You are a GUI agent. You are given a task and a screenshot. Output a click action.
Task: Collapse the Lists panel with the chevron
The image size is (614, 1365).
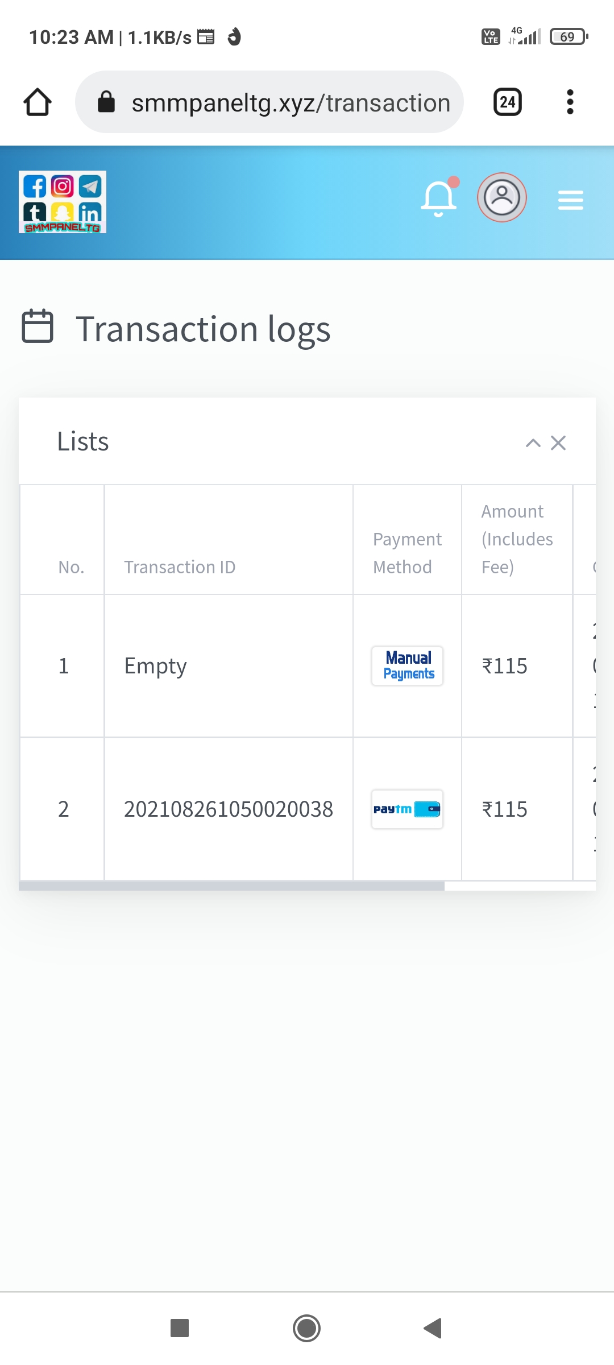[x=533, y=443]
